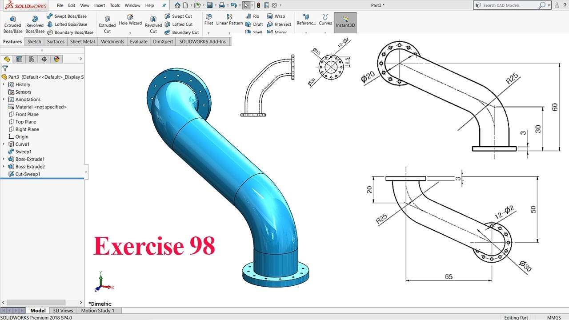Viewport: 569px width, 320px height.
Task: Click the Print icon
Action: (x=221, y=5)
